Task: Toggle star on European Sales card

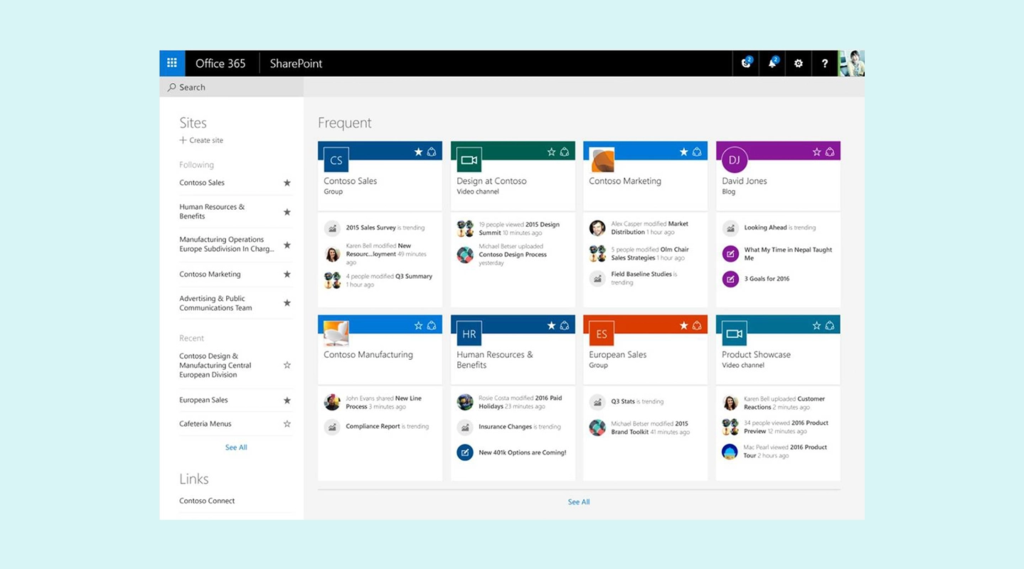Action: pyautogui.click(x=684, y=325)
